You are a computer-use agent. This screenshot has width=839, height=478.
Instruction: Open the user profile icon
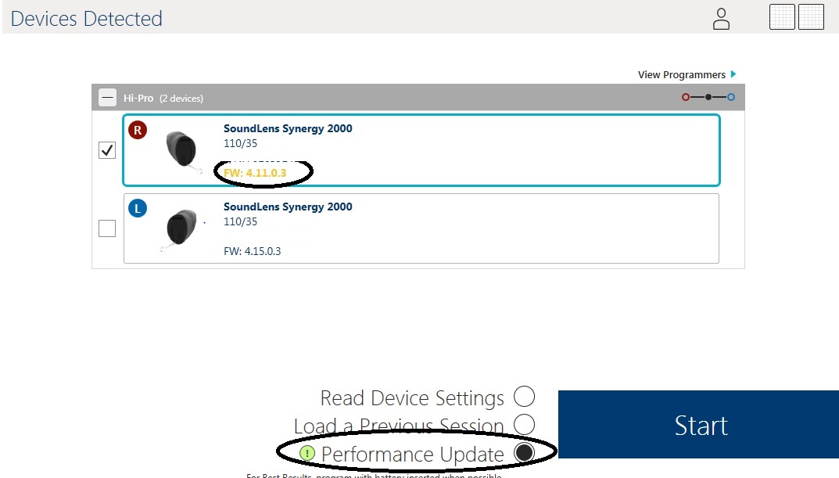pyautogui.click(x=721, y=19)
